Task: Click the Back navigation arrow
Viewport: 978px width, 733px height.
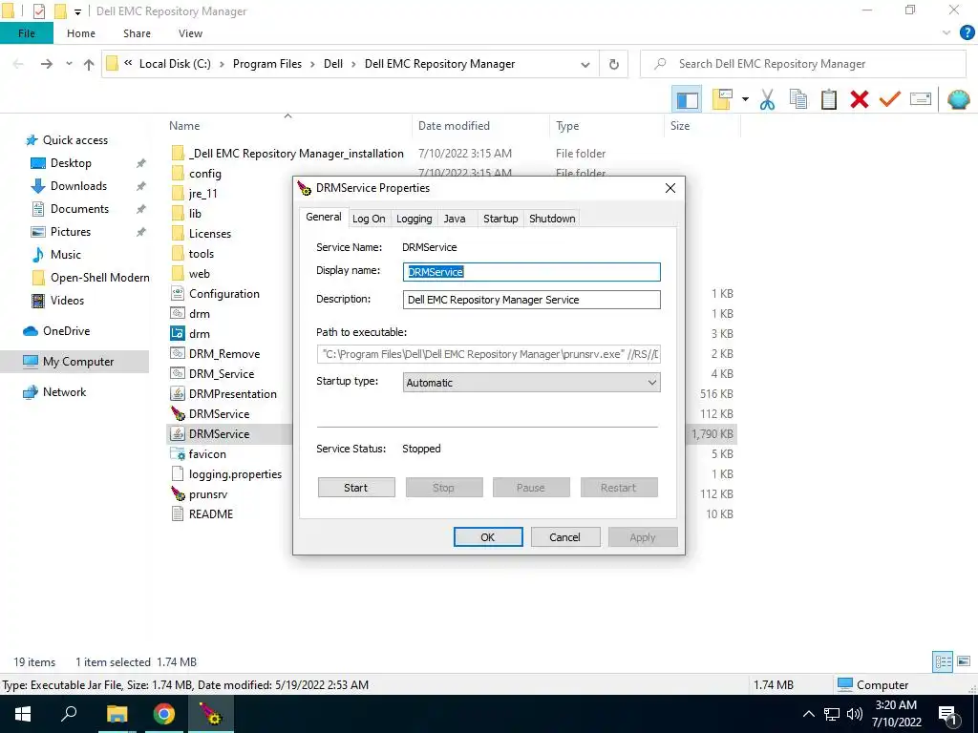Action: pyautogui.click(x=19, y=64)
